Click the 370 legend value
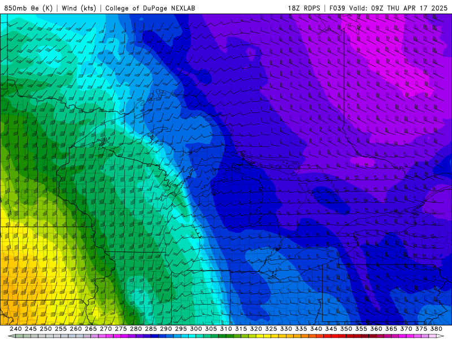 pyautogui.click(x=406, y=329)
